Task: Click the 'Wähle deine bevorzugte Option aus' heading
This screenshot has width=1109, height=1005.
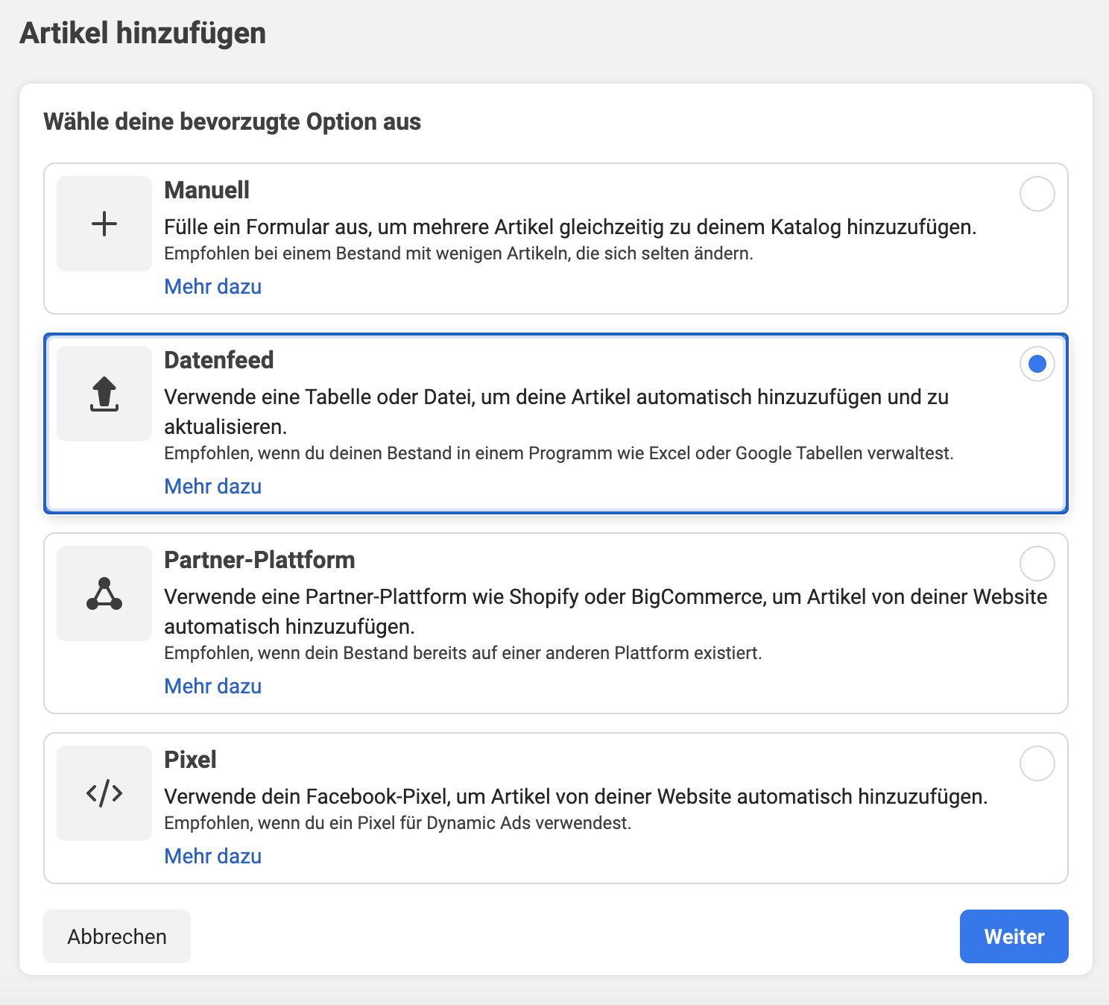Action: tap(233, 122)
